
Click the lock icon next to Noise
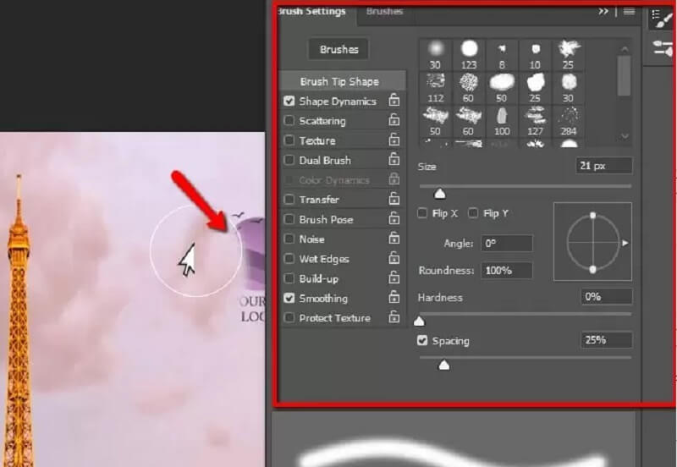point(394,239)
